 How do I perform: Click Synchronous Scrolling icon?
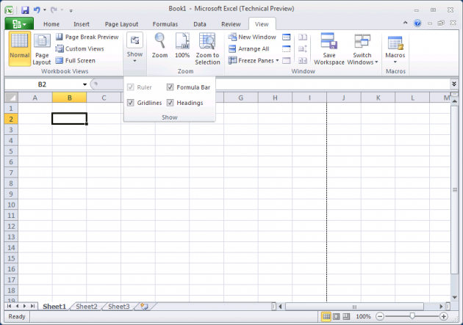tap(303, 48)
